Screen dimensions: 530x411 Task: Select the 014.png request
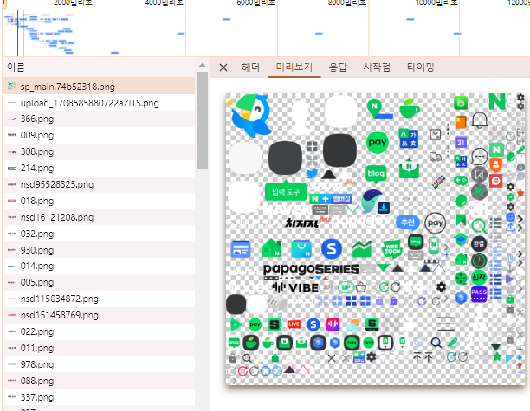[99, 267]
